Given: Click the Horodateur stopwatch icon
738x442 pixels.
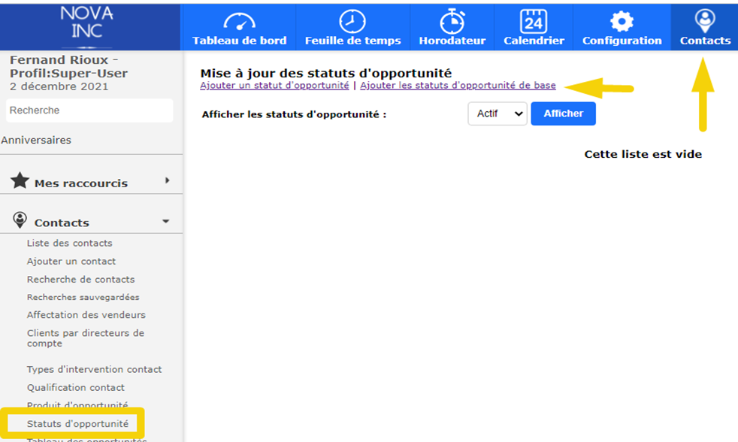Looking at the screenshot, I should click(x=452, y=21).
